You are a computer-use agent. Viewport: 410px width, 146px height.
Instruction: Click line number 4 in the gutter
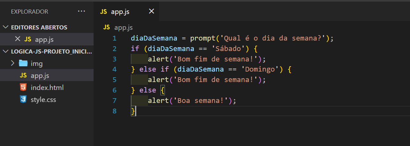click(115, 69)
